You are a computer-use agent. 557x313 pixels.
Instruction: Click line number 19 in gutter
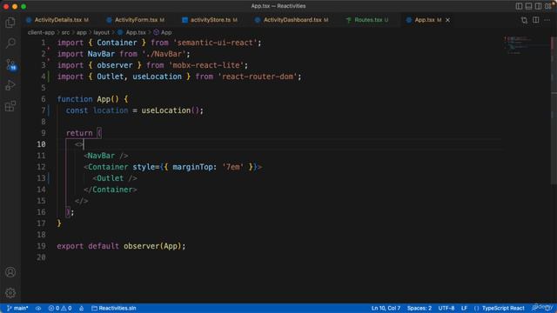[x=41, y=246]
